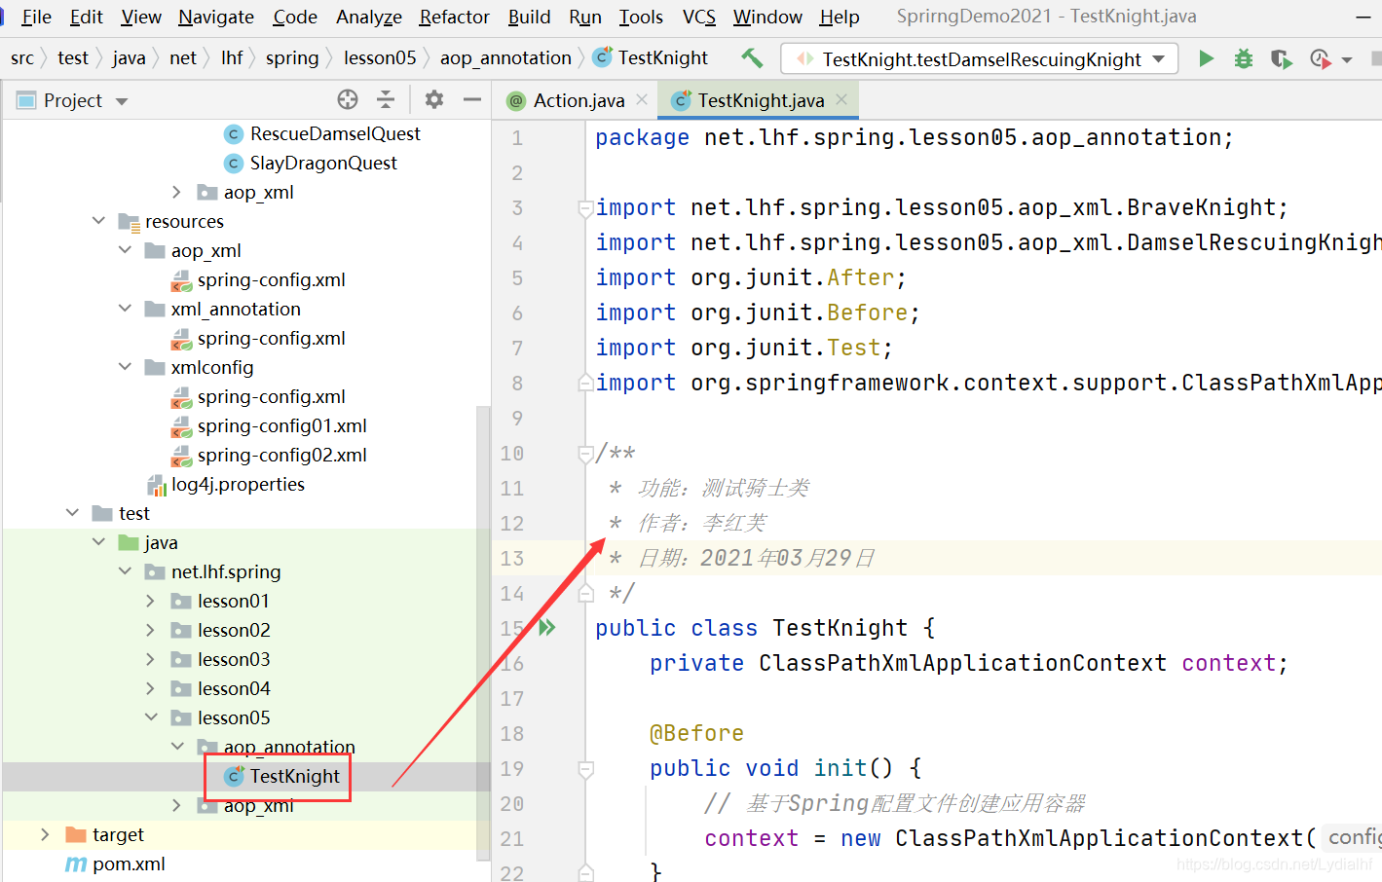The height and width of the screenshot is (882, 1382).
Task: Open Project view selector dropdown
Action: pos(122,101)
